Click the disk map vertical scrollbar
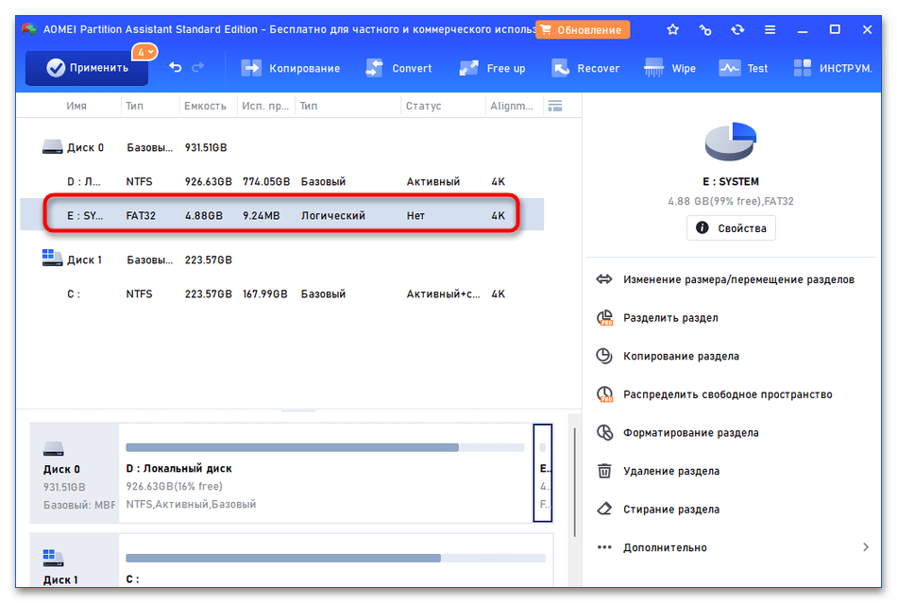This screenshot has height=603, width=897. click(574, 482)
